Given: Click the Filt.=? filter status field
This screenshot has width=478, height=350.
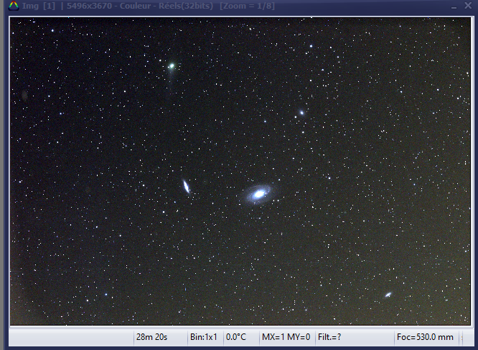Looking at the screenshot, I should click(x=329, y=337).
